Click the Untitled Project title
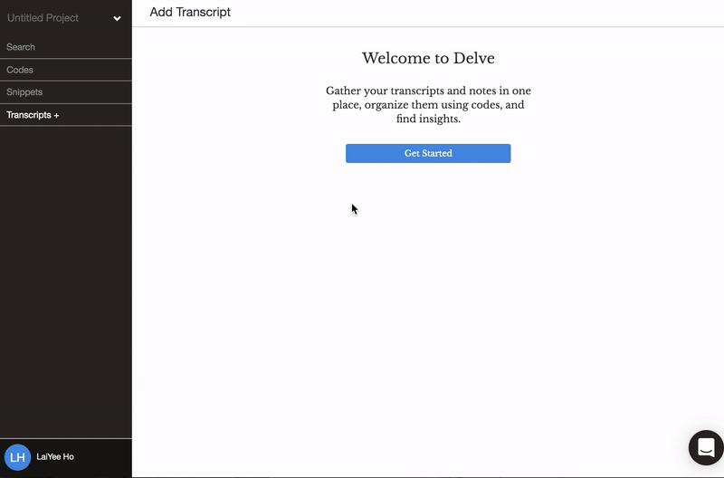Screen dimensions: 724x478 click(43, 18)
